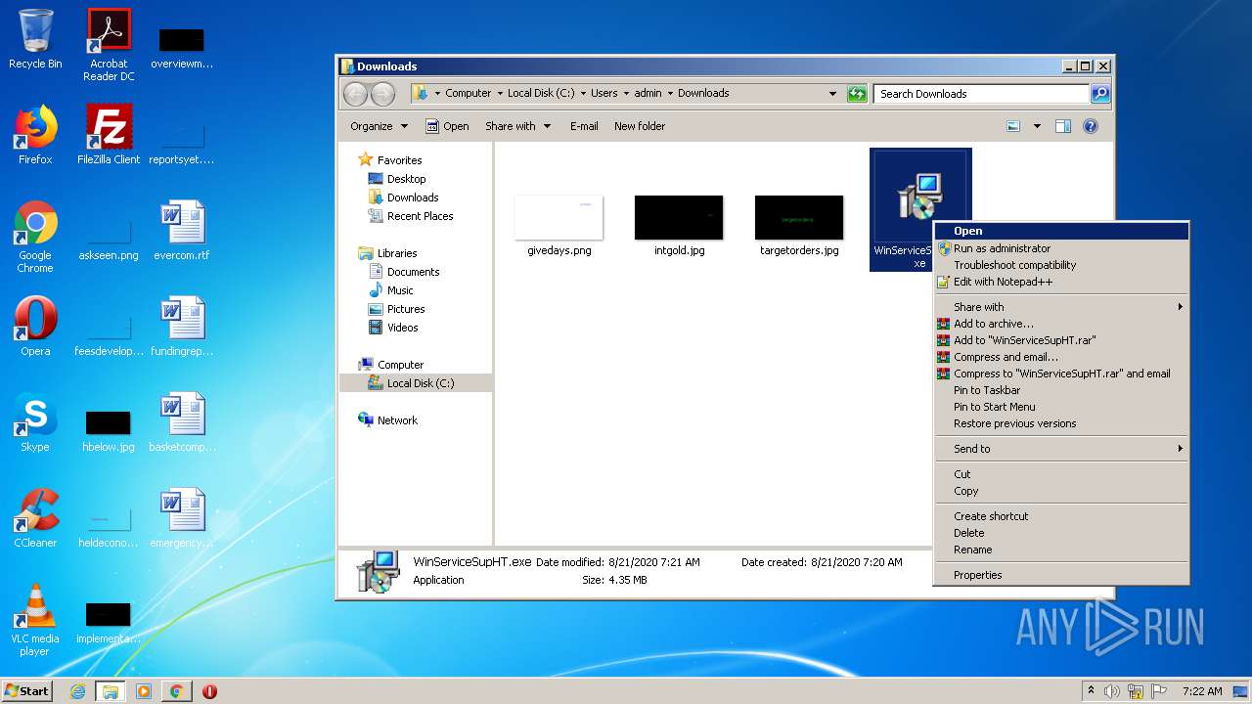Viewport: 1252px width, 704px height.
Task: Click Opera icon in taskbar
Action: [209, 691]
